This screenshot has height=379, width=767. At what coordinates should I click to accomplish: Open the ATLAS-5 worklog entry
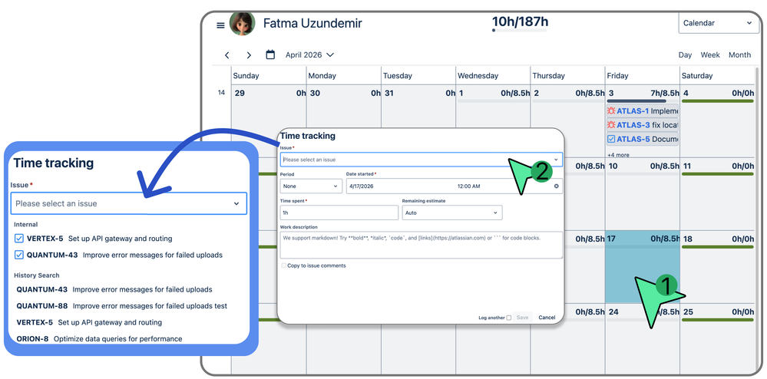pos(643,139)
